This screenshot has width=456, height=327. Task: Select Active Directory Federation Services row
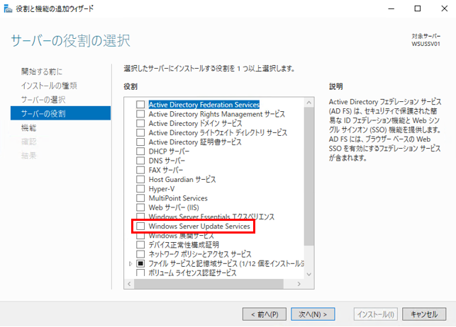coord(204,104)
